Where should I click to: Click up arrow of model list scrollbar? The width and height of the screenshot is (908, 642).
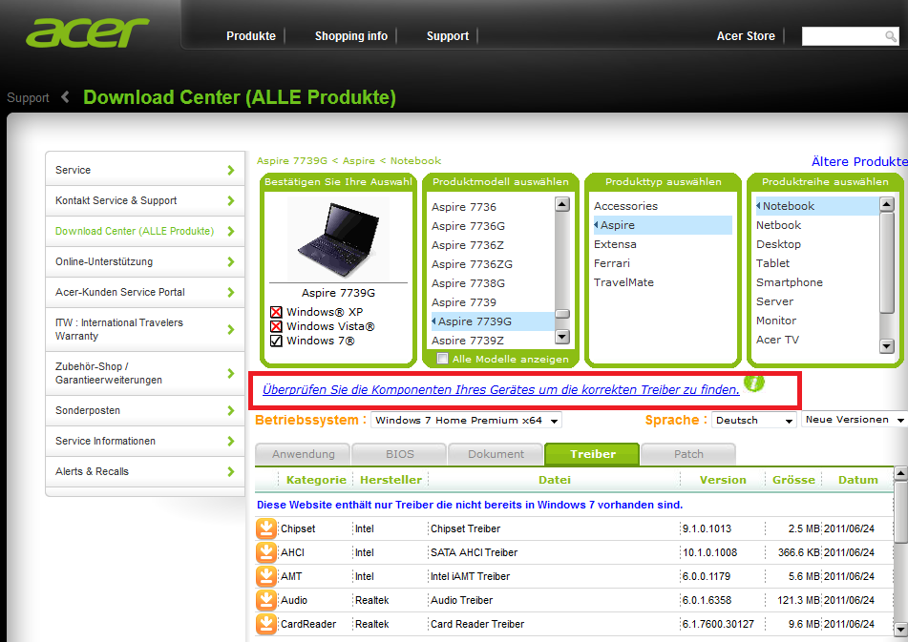click(x=562, y=204)
